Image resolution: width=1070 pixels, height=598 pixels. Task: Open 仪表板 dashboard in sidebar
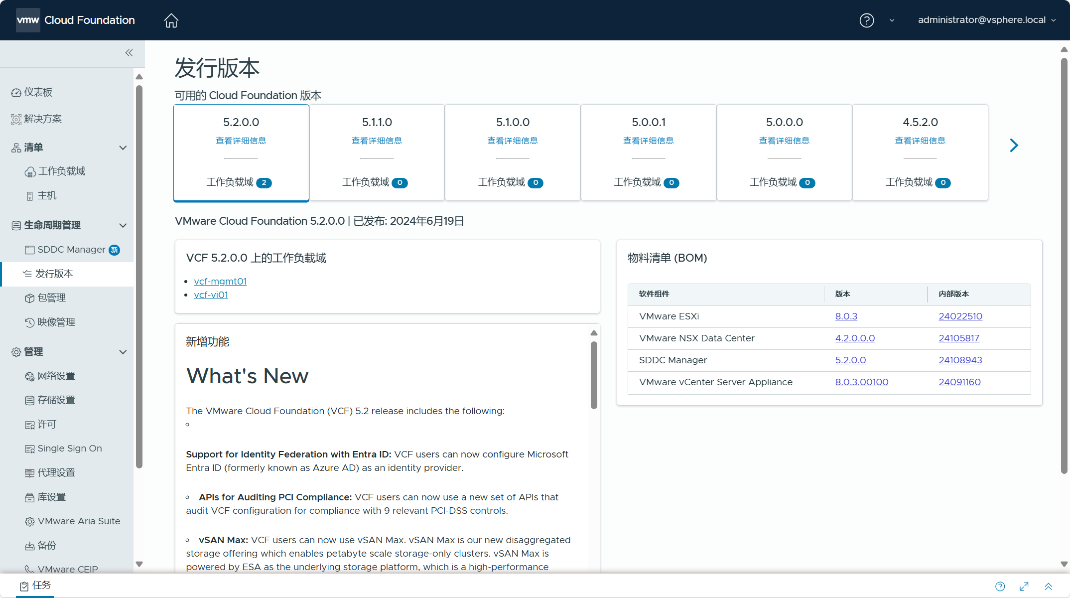[x=38, y=92]
